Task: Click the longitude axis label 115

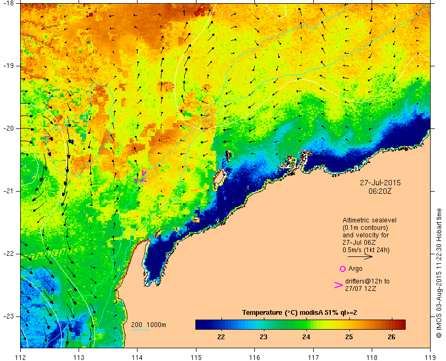Action: [196, 357]
